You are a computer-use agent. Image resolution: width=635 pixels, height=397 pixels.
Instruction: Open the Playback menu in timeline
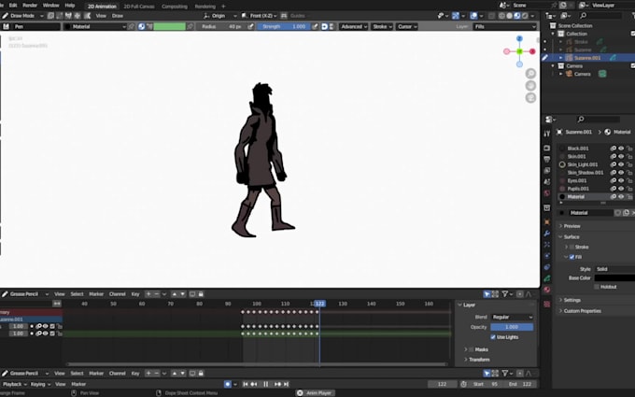coord(15,384)
